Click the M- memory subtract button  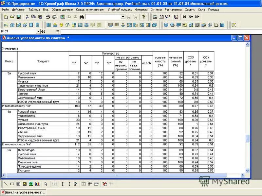(x=197, y=17)
